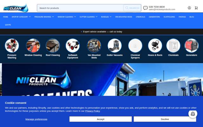Open the account login icon

point(189,8)
